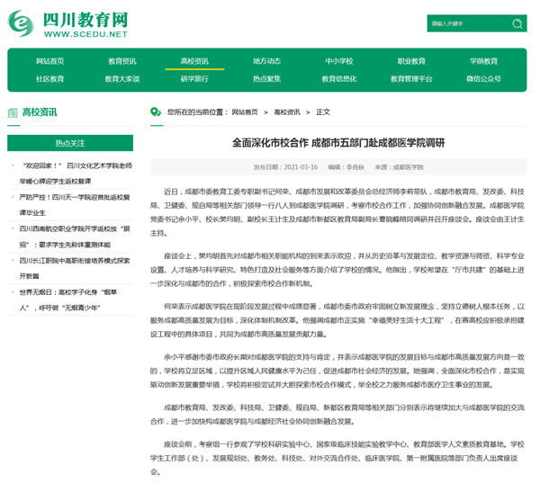Click the location pin breadcrumb icon
540x492 pixels.
(x=156, y=112)
